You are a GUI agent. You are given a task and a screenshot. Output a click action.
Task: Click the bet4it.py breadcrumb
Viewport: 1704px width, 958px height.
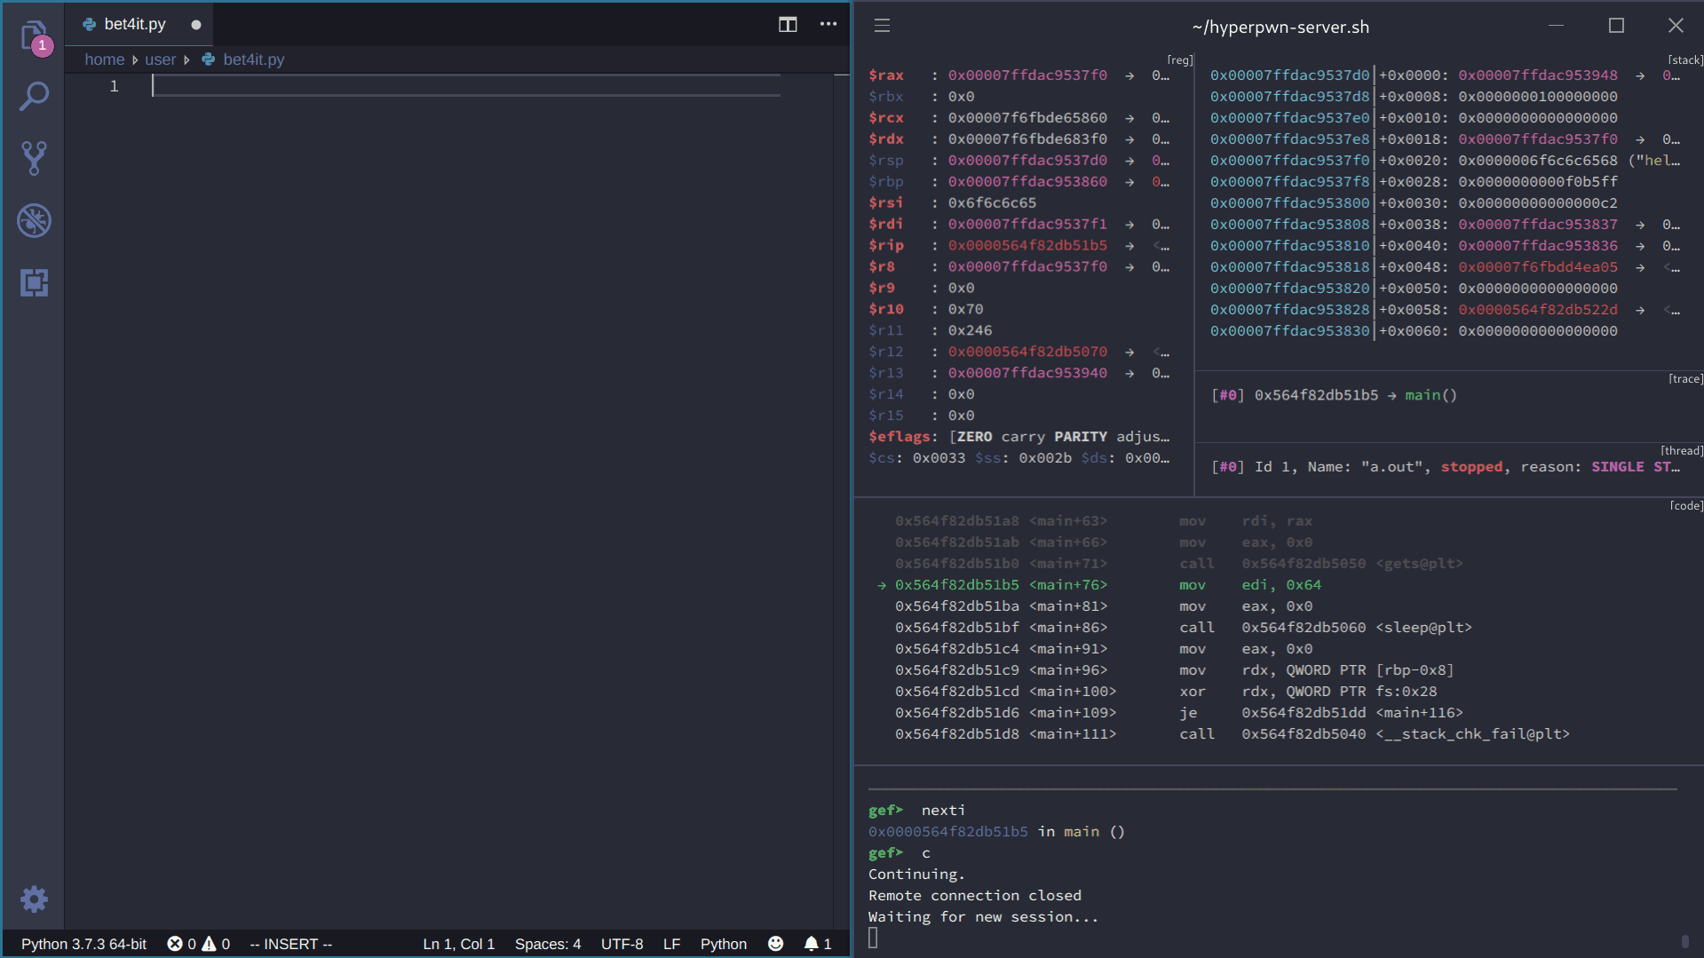coord(253,59)
